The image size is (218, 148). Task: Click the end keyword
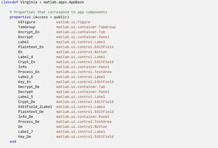click(x=13, y=142)
